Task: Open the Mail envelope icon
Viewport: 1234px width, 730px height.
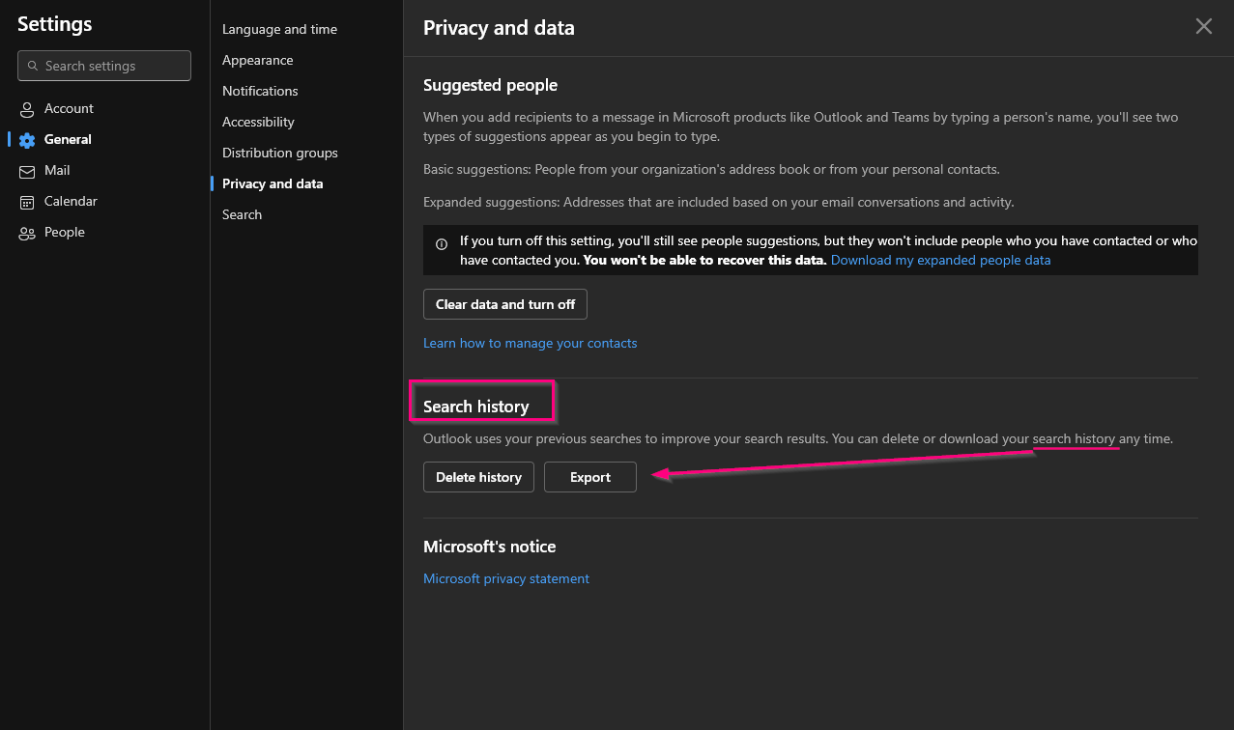Action: click(27, 171)
